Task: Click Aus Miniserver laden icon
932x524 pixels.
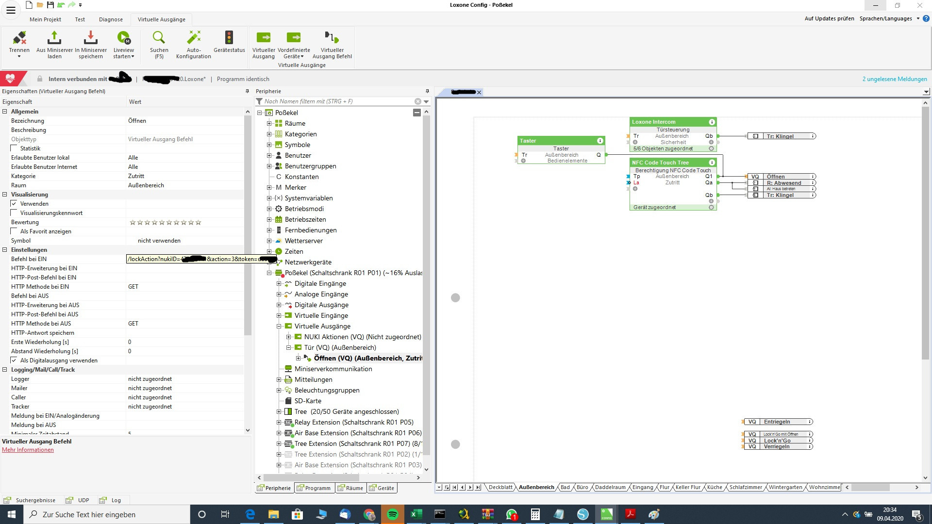Action: (54, 38)
